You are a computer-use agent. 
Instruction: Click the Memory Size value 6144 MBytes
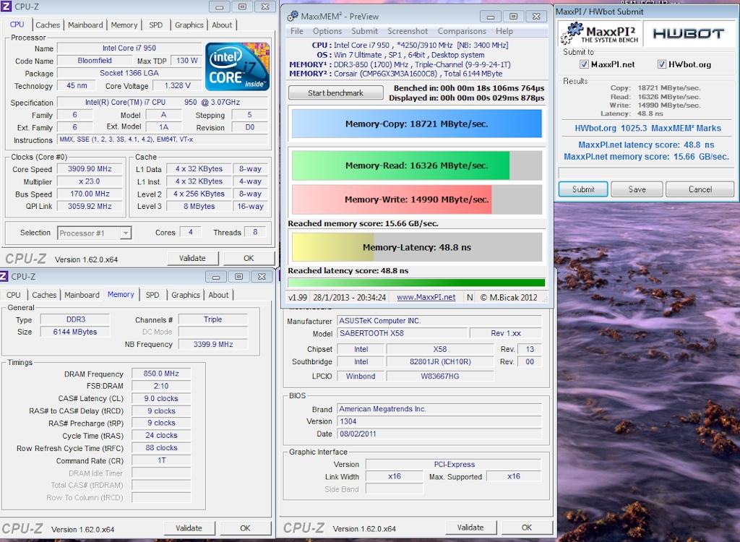pyautogui.click(x=75, y=332)
